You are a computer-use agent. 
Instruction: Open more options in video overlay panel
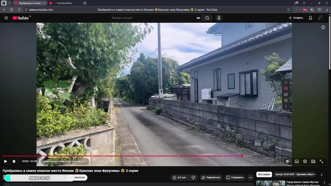point(286,106)
